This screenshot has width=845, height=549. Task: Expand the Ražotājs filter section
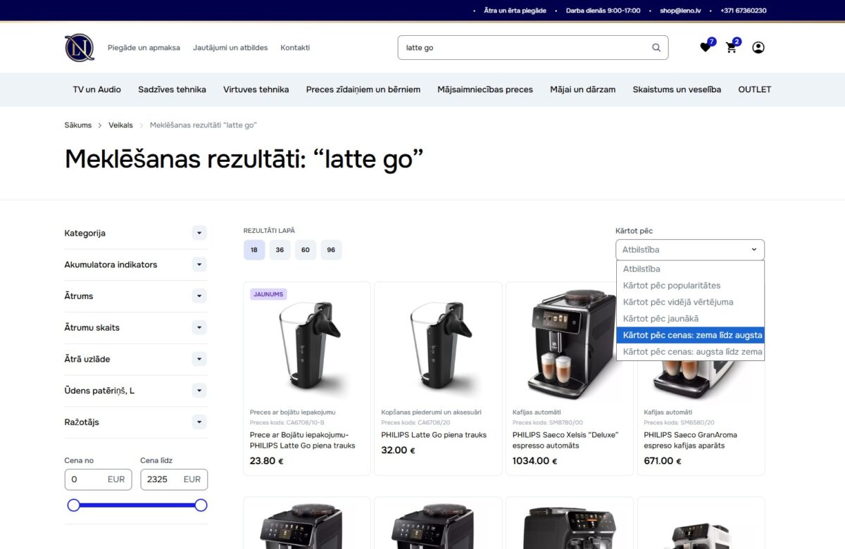(199, 422)
